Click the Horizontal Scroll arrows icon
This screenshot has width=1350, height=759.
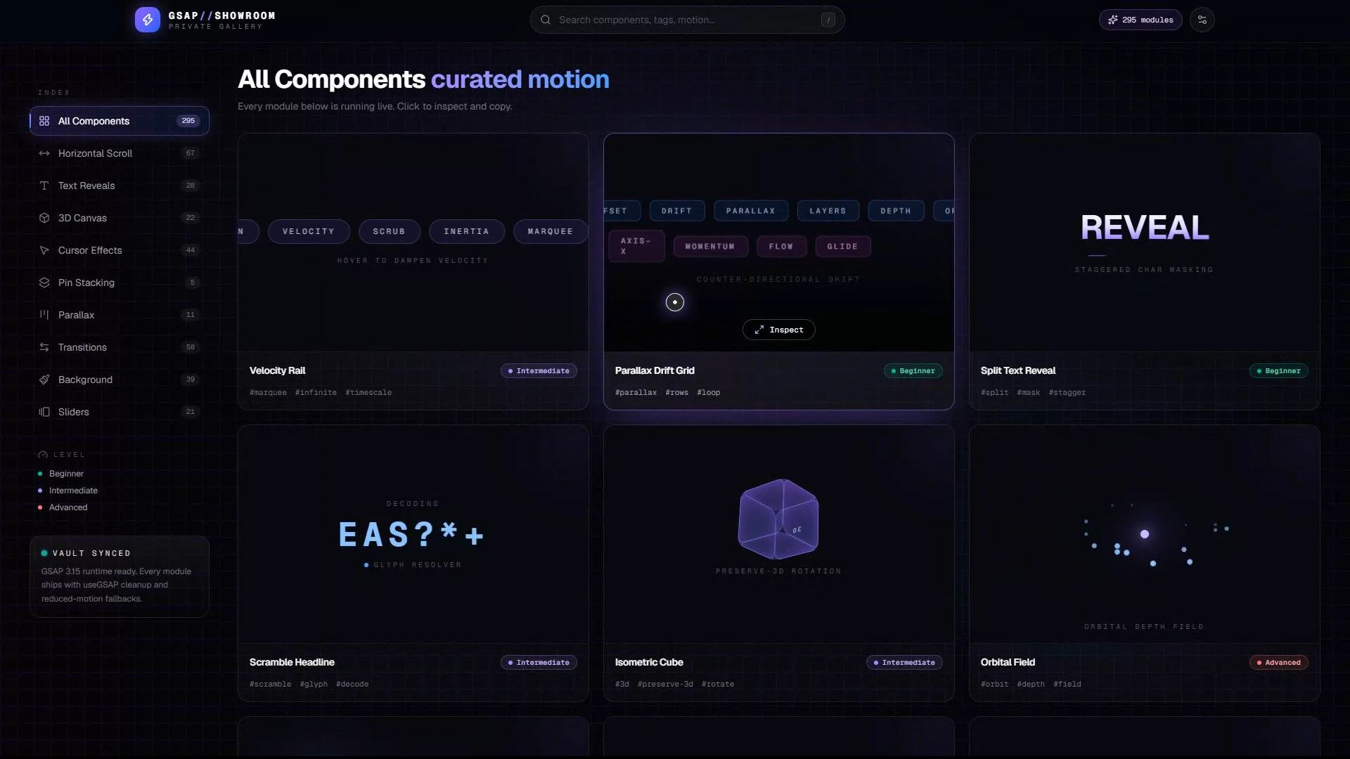pyautogui.click(x=44, y=153)
